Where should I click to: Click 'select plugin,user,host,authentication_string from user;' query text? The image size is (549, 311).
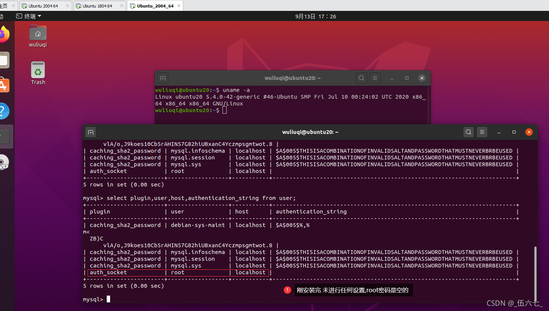(x=201, y=198)
